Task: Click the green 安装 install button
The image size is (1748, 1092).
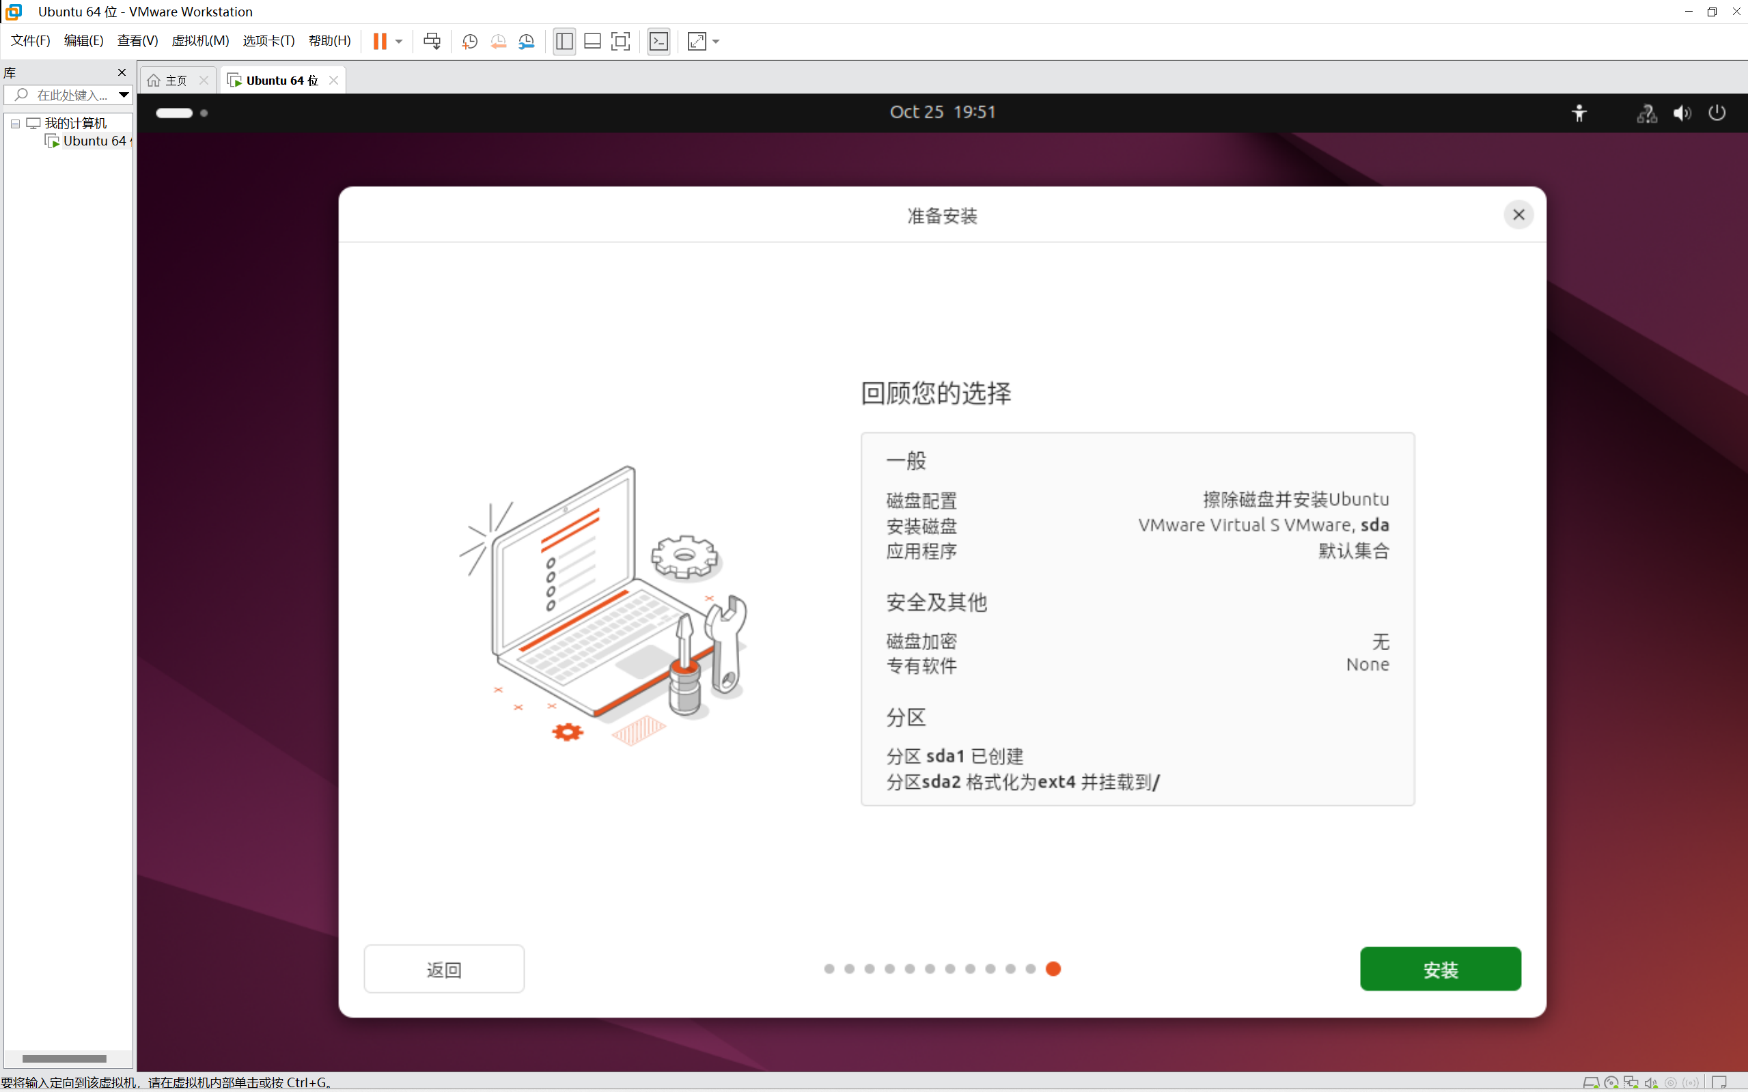Action: coord(1441,968)
